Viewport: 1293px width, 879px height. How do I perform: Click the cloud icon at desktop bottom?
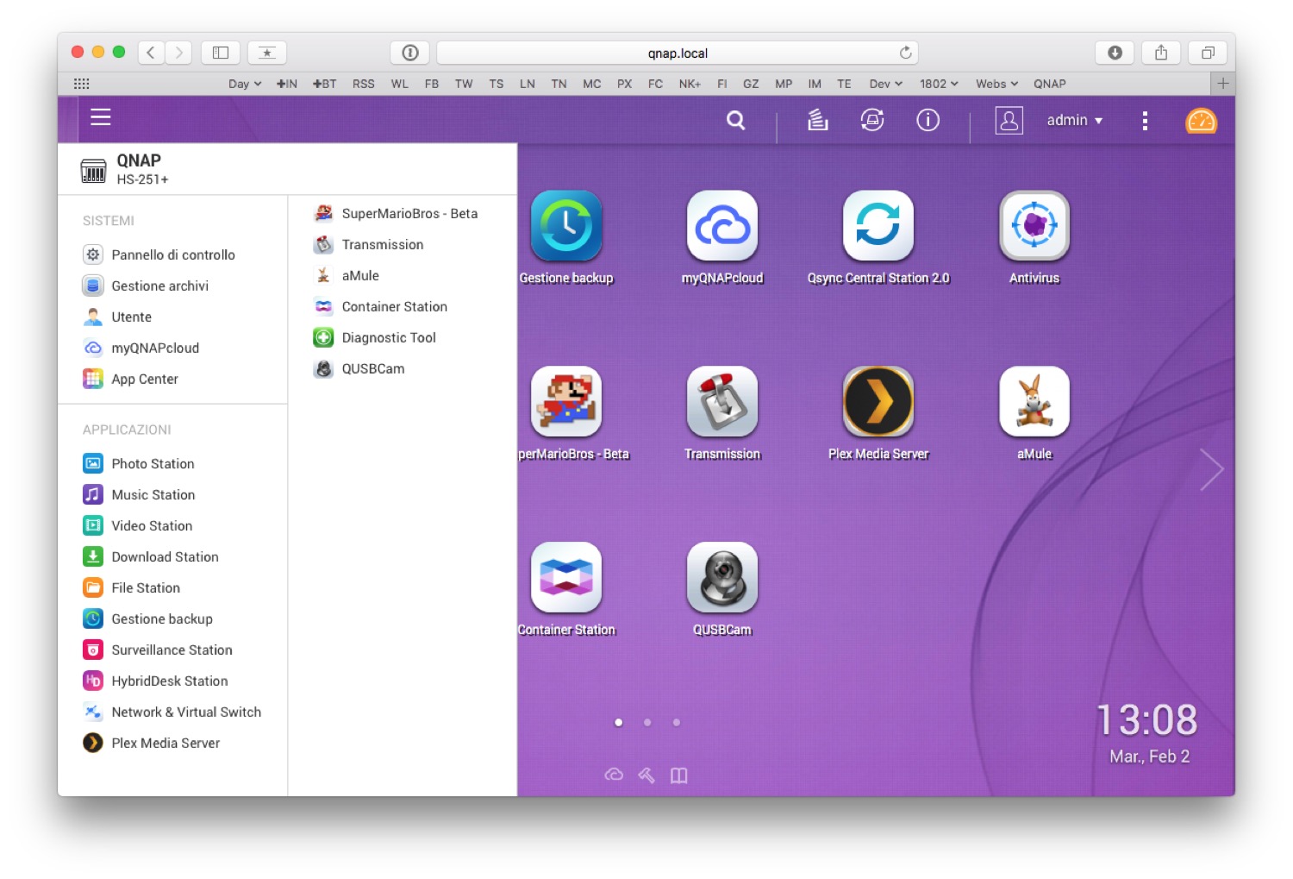point(614,775)
